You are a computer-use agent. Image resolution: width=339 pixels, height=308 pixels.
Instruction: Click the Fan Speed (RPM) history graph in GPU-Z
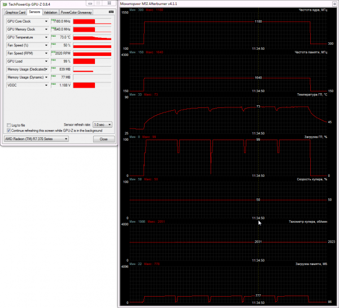point(92,54)
